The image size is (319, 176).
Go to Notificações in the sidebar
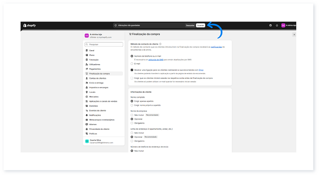click(x=95, y=115)
